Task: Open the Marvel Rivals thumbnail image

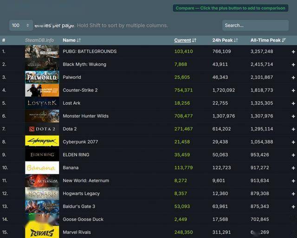Action: pyautogui.click(x=42, y=232)
